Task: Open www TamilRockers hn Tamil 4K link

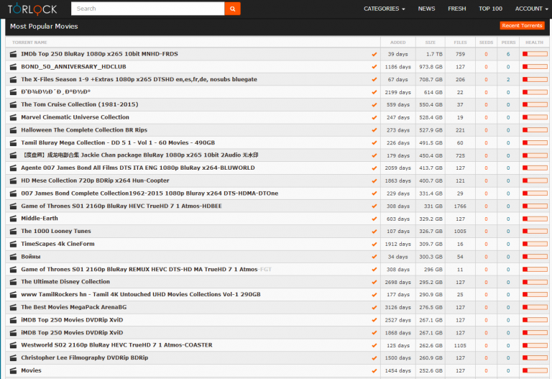Action: pyautogui.click(x=141, y=294)
